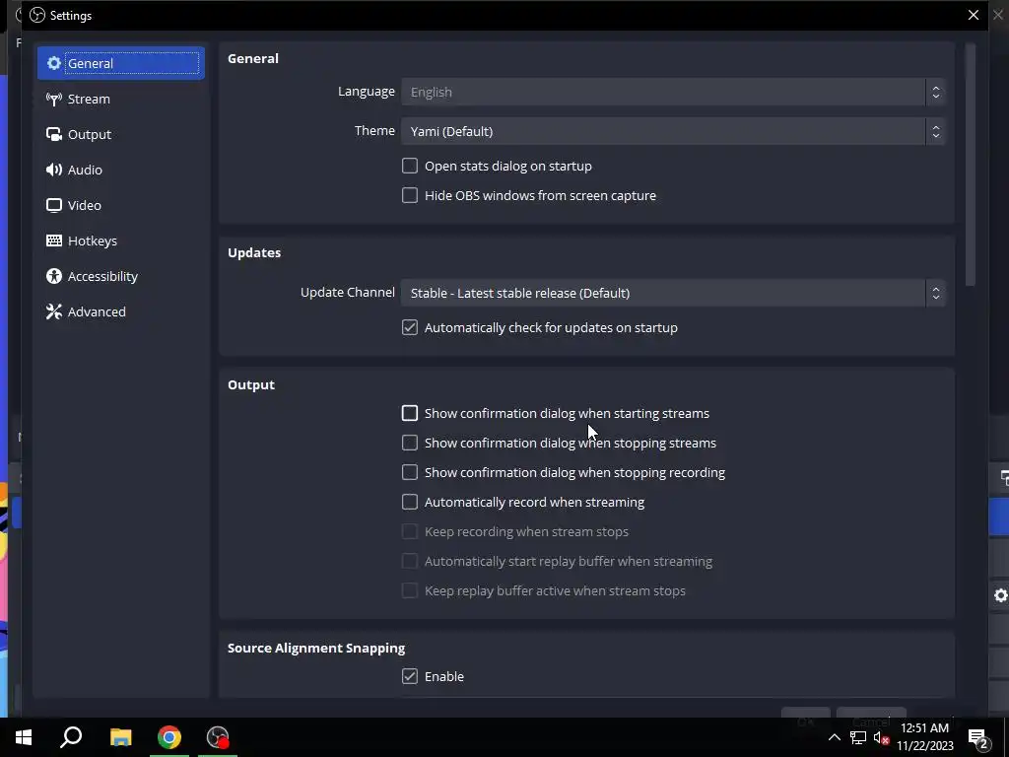Screen dimensions: 1009x757
Task: Open the Language dropdown
Action: click(673, 92)
